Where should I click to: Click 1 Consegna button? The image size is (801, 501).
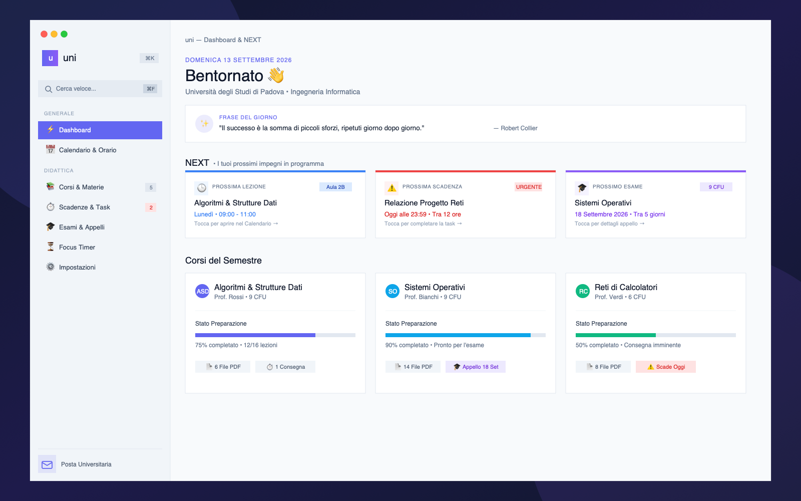pos(285,367)
